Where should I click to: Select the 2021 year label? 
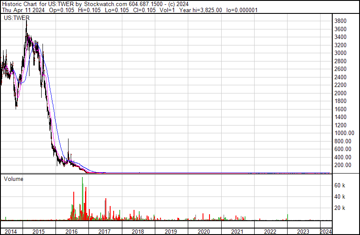coord(237,232)
